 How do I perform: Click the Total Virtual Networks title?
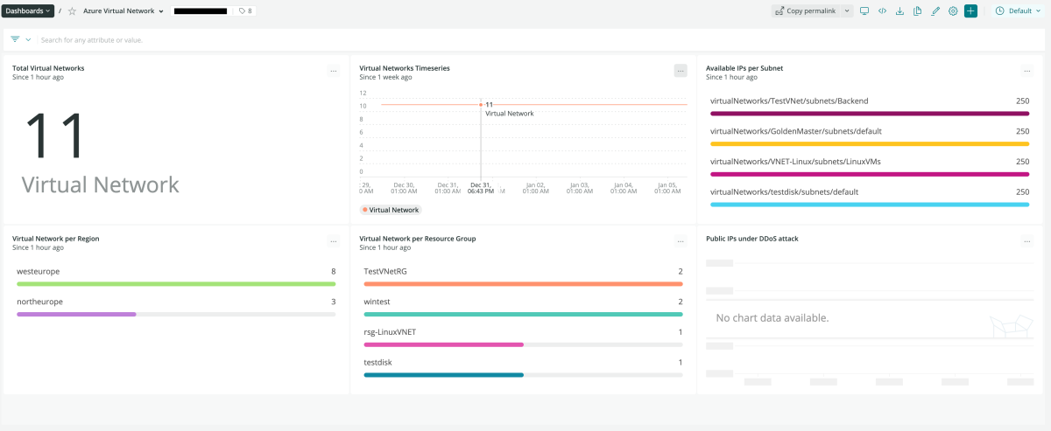pos(48,67)
